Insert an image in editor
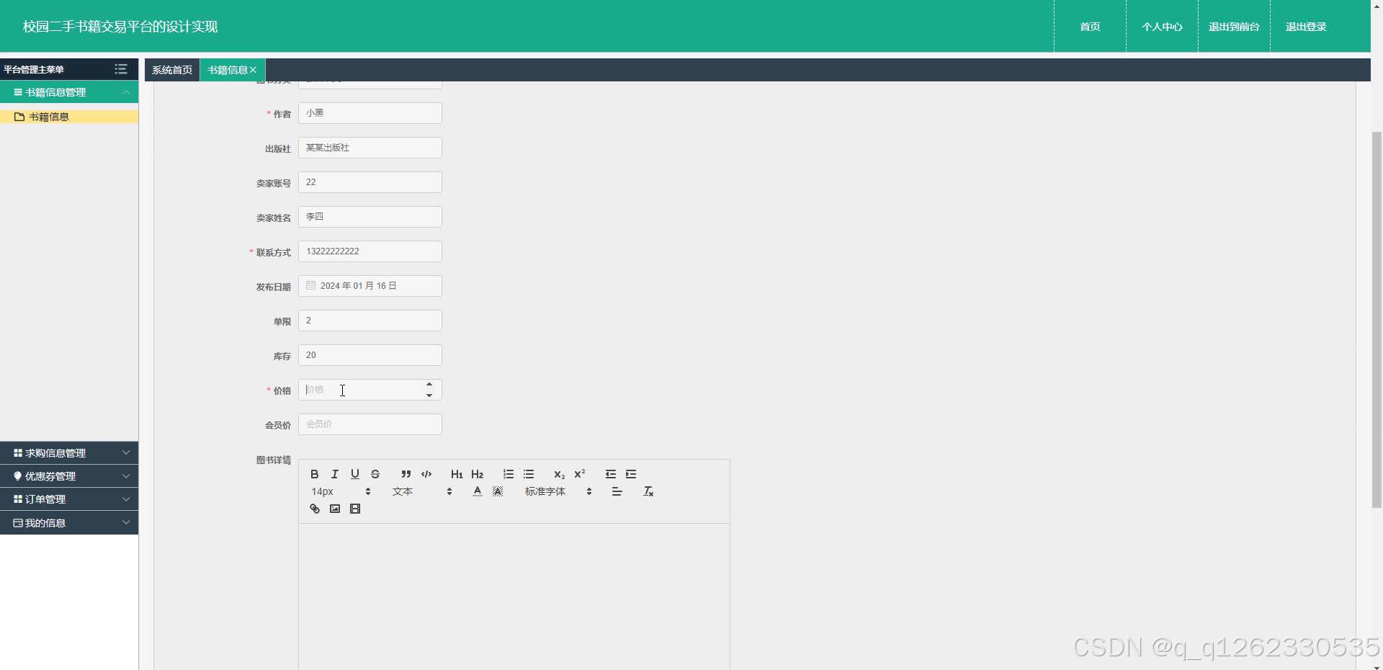 [x=334, y=509]
